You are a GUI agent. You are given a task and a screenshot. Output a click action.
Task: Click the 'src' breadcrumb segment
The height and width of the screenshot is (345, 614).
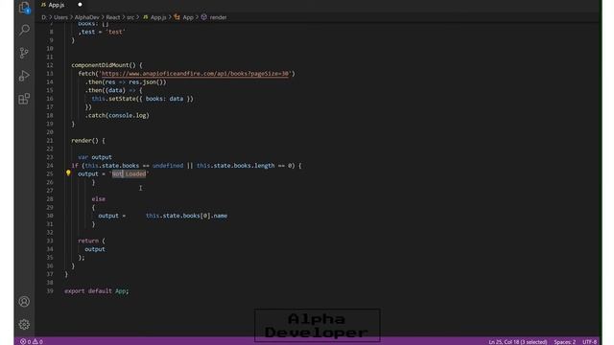click(130, 17)
